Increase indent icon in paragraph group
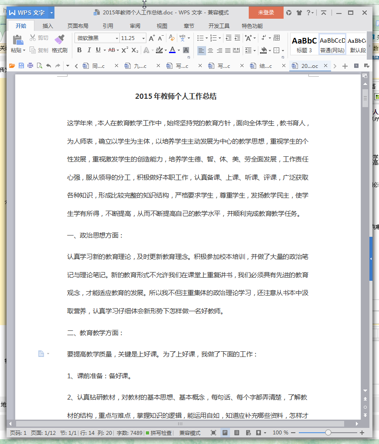The image size is (379, 444). point(237,38)
